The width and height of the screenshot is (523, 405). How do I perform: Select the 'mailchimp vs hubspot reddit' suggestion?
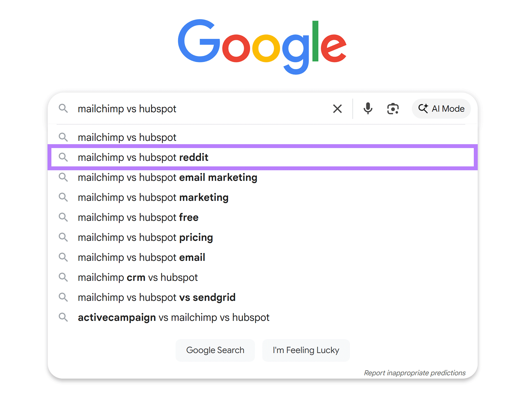click(143, 157)
